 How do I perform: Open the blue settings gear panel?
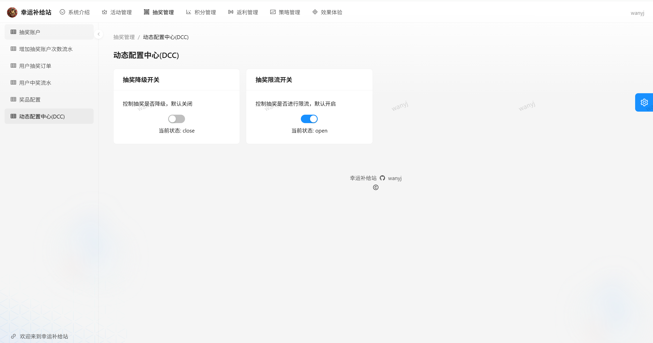(644, 102)
